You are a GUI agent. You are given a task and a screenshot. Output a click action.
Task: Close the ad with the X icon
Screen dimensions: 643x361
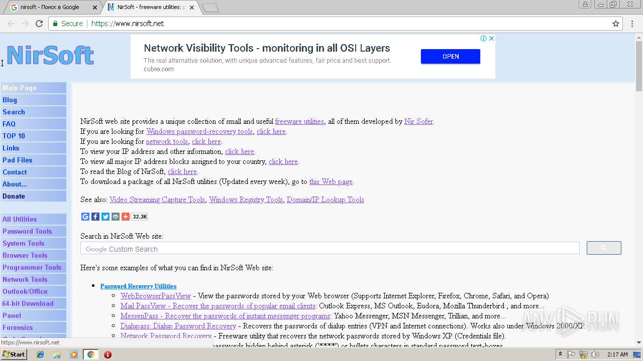[492, 38]
